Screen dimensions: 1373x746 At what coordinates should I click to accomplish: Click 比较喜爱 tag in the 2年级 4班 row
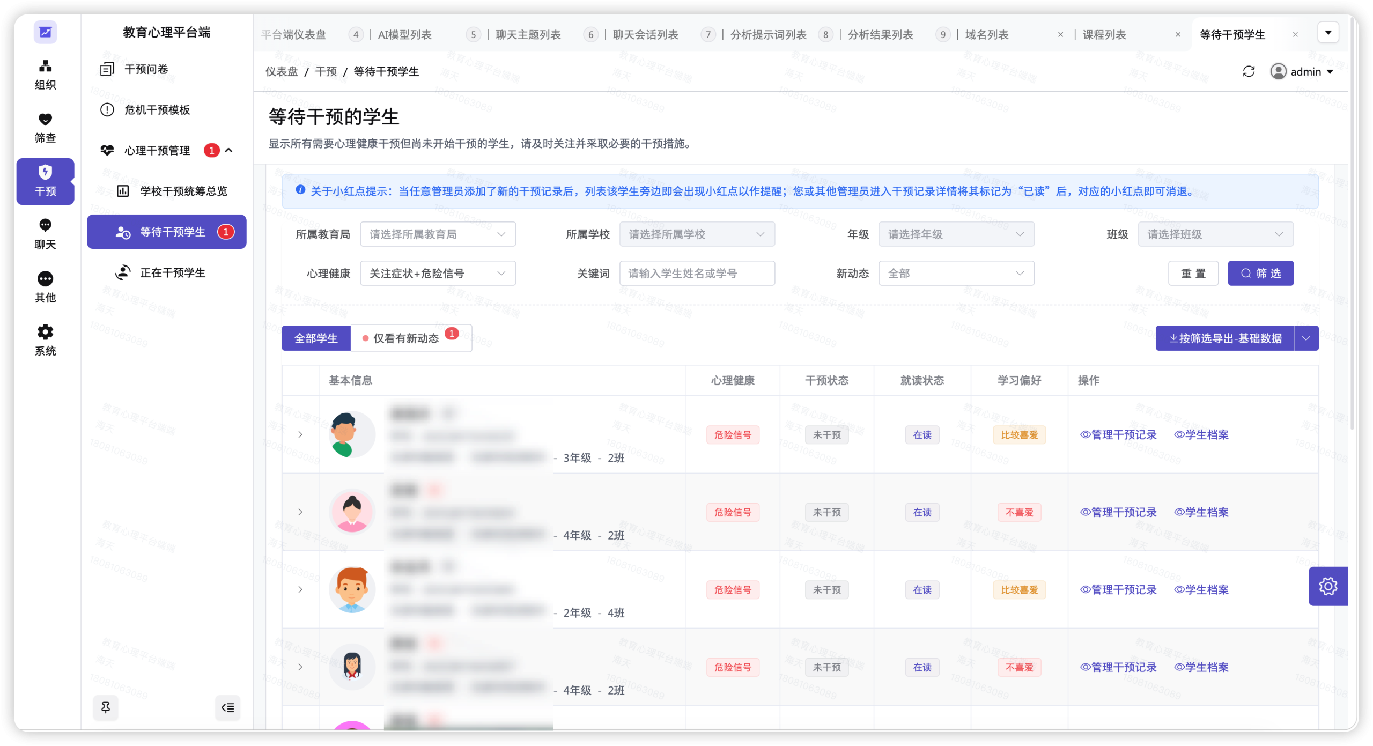click(x=1019, y=589)
